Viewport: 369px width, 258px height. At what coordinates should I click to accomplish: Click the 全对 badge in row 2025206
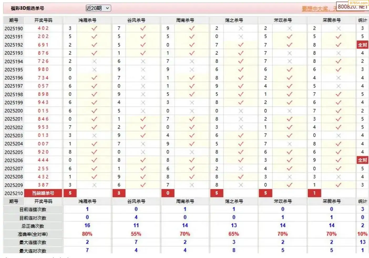coord(362,160)
